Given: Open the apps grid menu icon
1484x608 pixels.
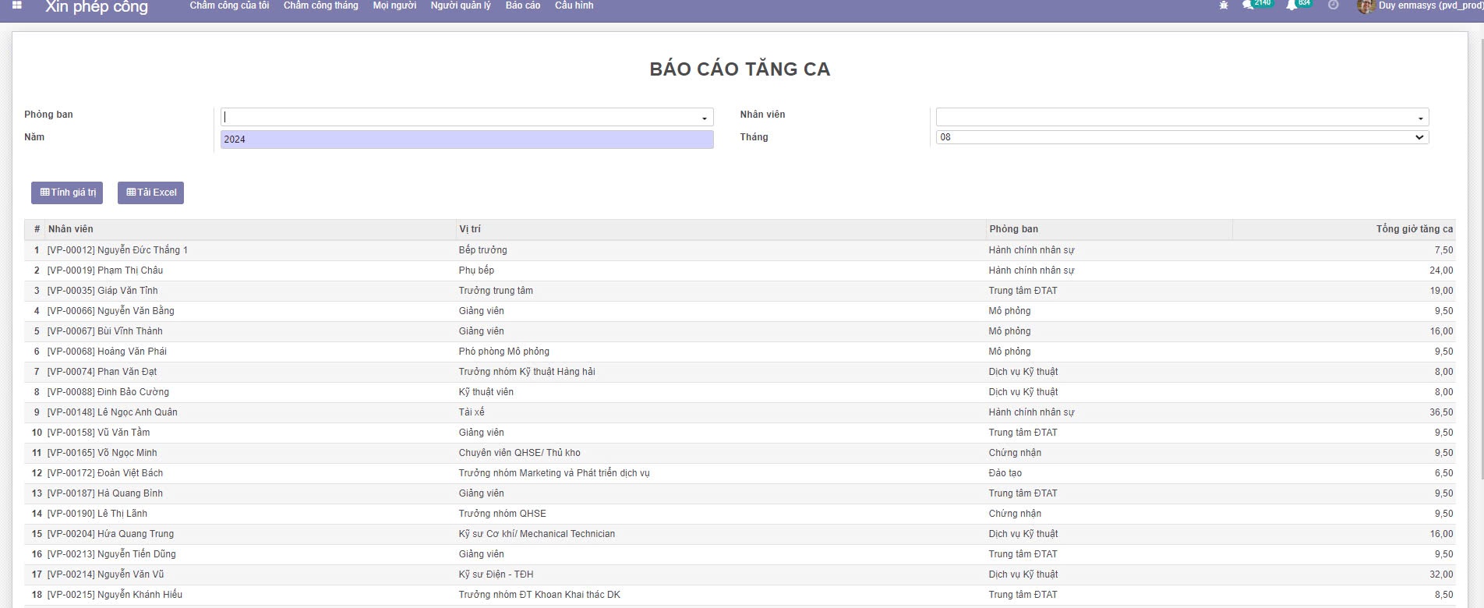Looking at the screenshot, I should 17,5.
